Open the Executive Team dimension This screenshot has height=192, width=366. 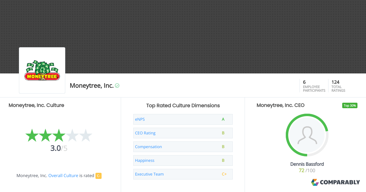(149, 174)
